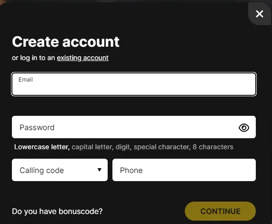Click the Email floating label
Image resolution: width=272 pixels, height=224 pixels.
(x=26, y=80)
